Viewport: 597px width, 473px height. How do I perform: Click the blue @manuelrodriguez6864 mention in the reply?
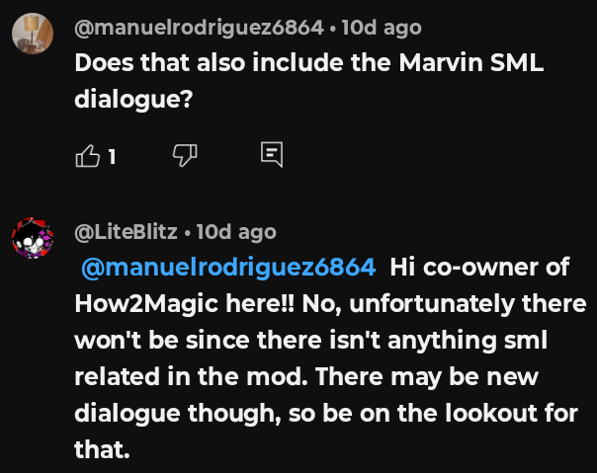227,268
